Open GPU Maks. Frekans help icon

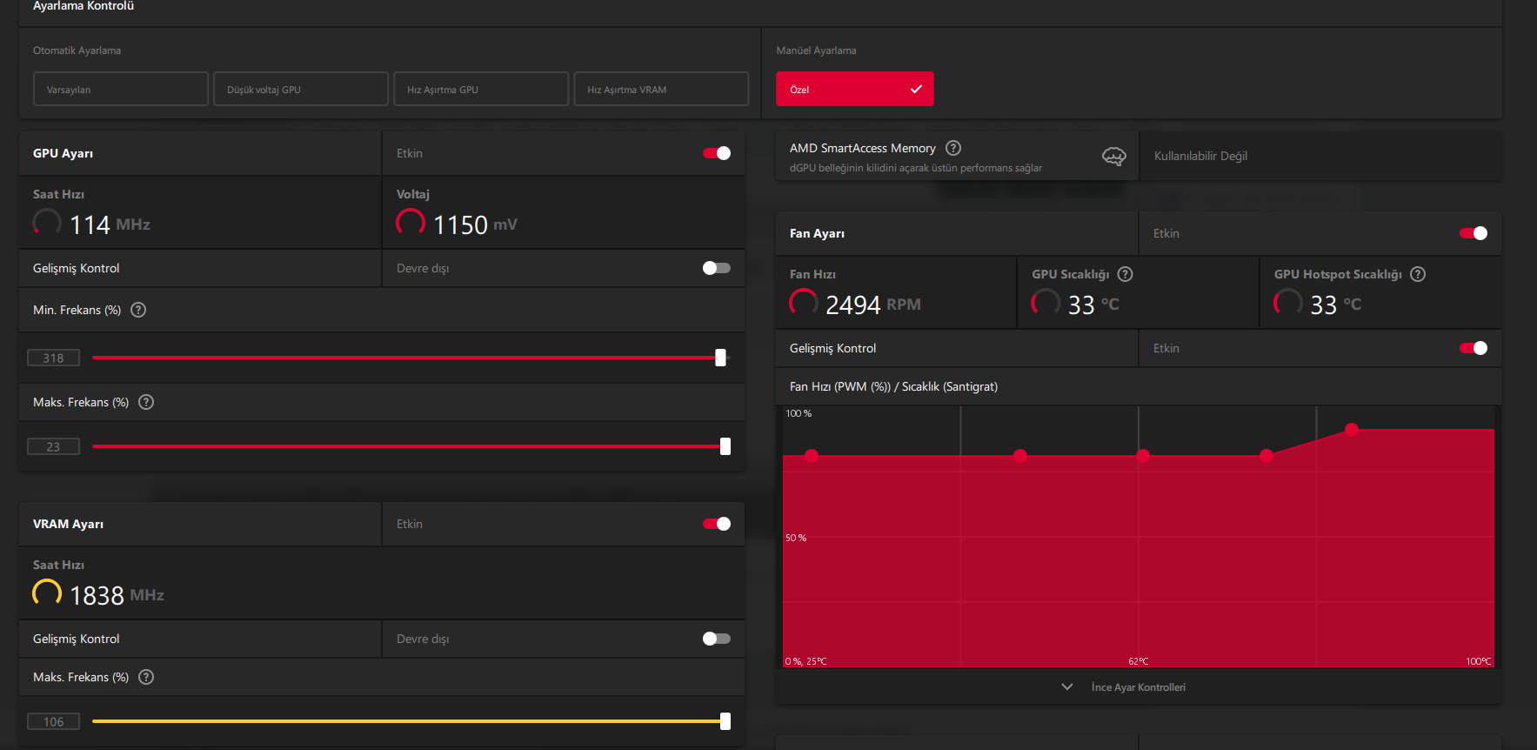[146, 402]
